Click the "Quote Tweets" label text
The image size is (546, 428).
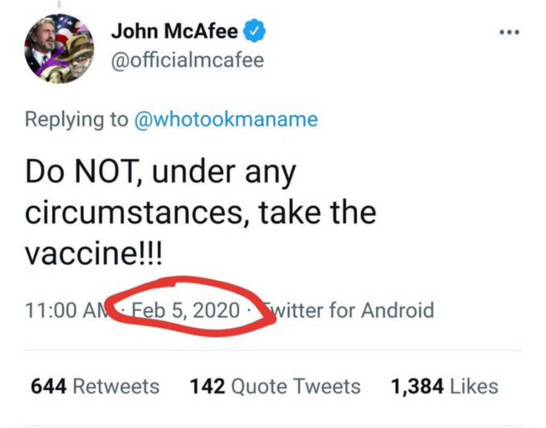(296, 386)
